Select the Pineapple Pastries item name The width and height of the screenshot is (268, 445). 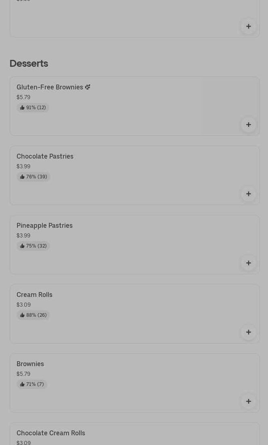pyautogui.click(x=44, y=226)
